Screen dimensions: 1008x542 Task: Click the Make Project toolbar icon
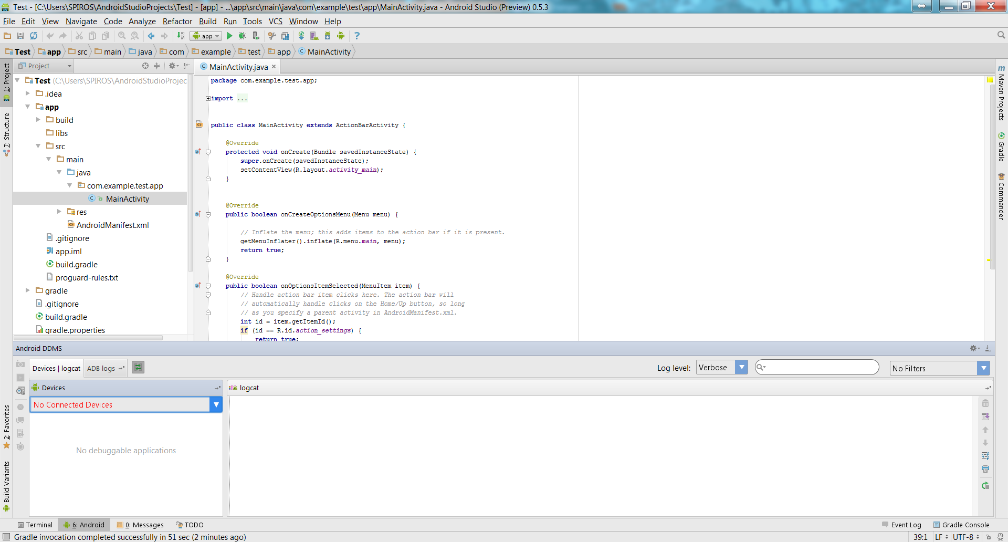point(181,36)
